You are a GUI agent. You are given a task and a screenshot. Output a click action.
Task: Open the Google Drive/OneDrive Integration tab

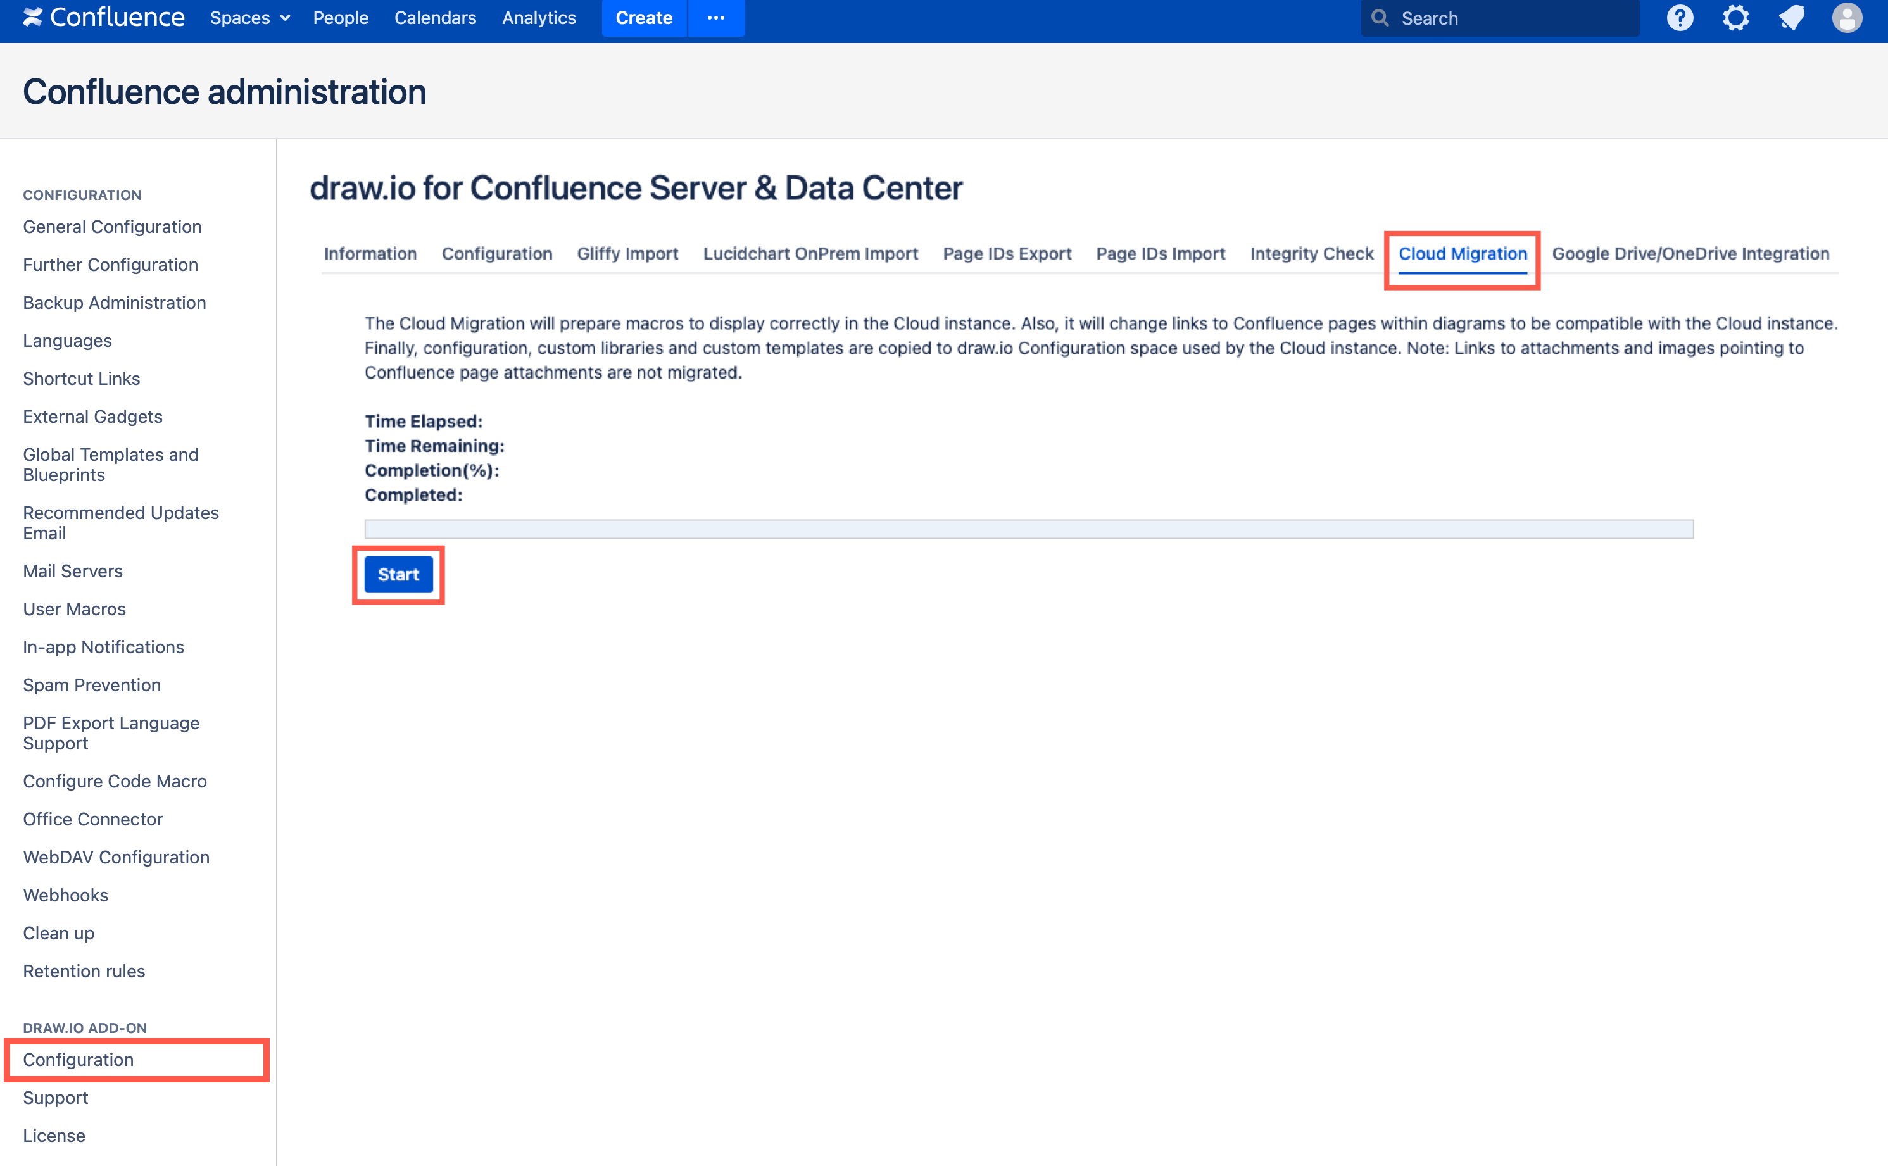point(1689,253)
